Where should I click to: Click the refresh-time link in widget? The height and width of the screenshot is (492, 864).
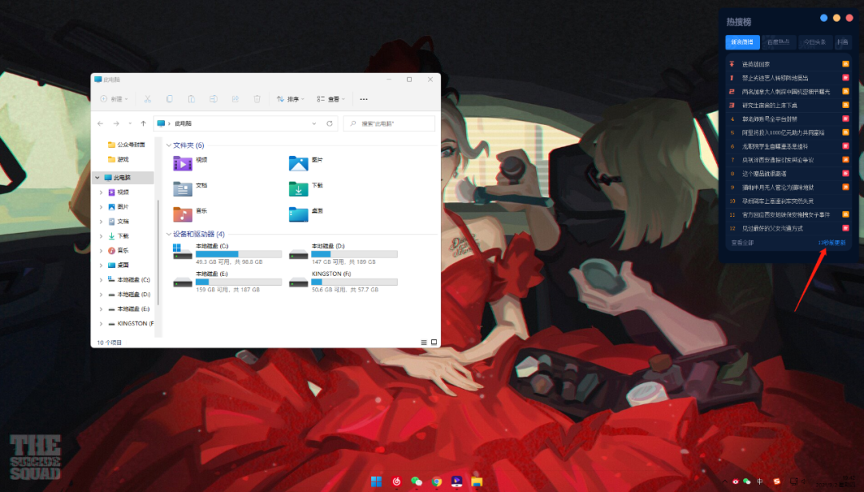(x=831, y=242)
